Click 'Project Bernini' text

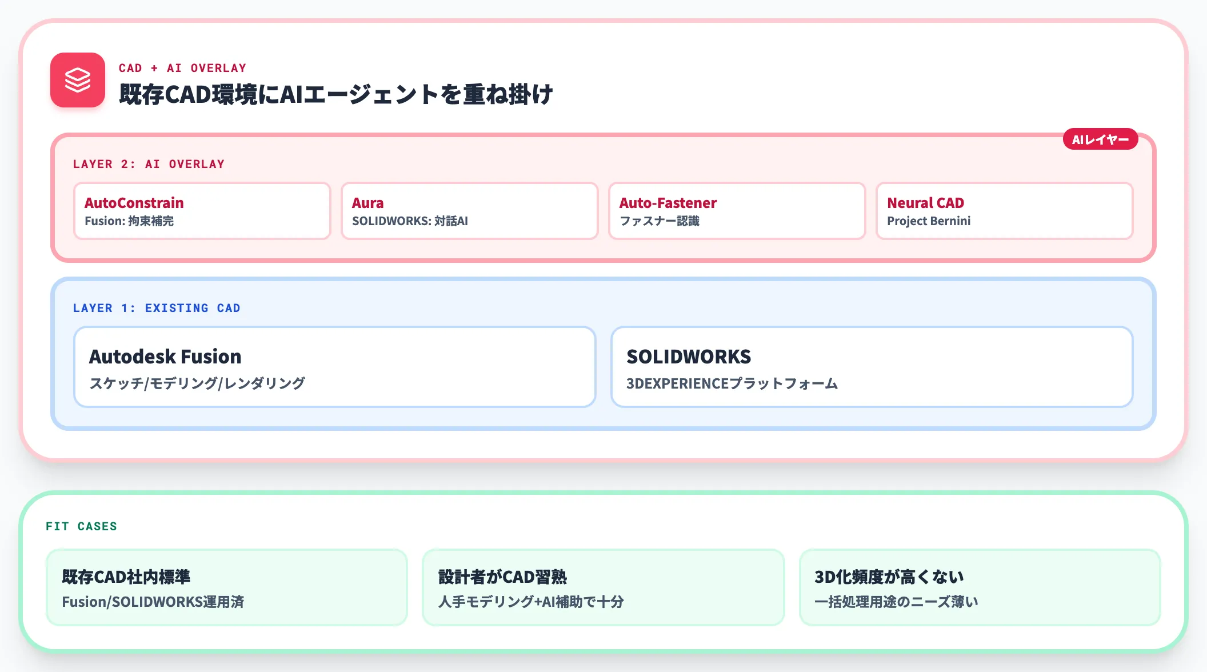929,221
